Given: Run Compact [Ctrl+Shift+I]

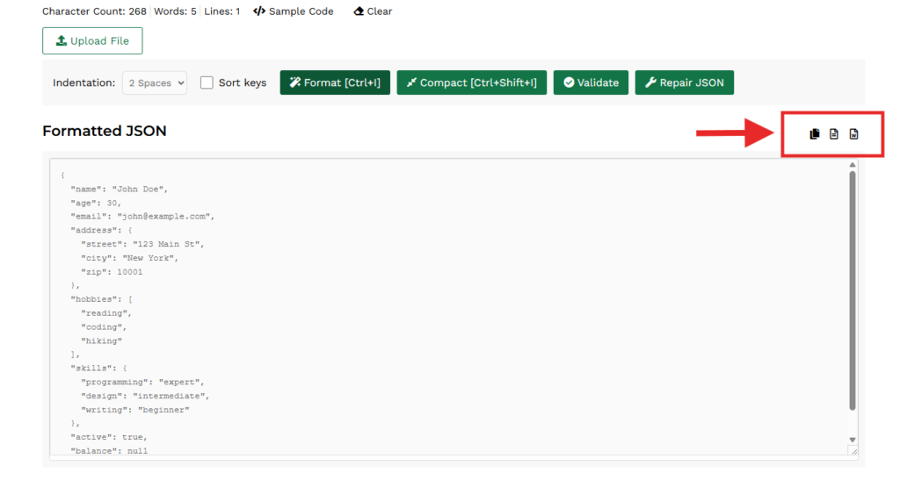Looking at the screenshot, I should pyautogui.click(x=472, y=82).
